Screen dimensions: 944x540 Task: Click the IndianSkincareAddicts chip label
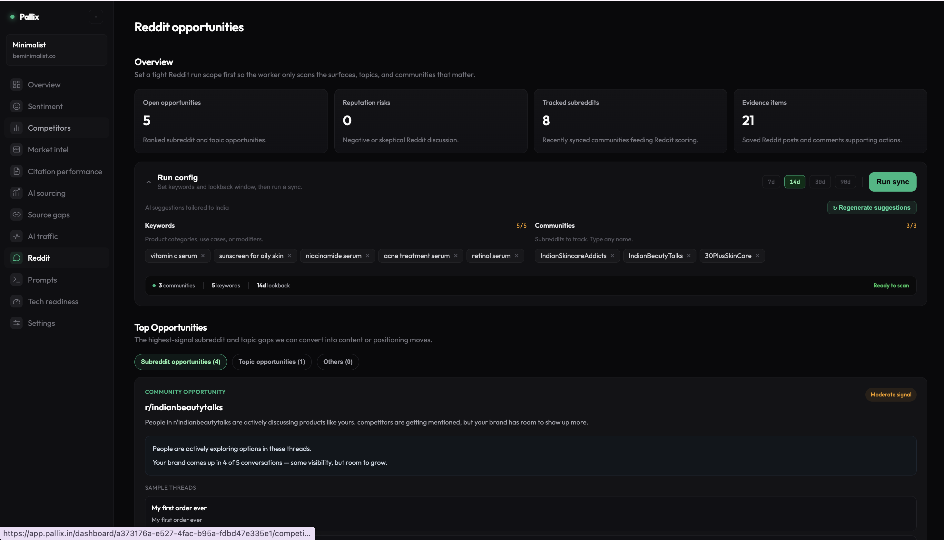point(573,256)
